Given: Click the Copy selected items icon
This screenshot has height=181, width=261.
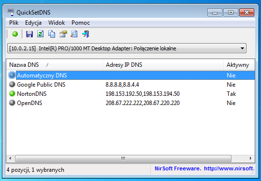Looking at the screenshot, I should click(52, 34).
